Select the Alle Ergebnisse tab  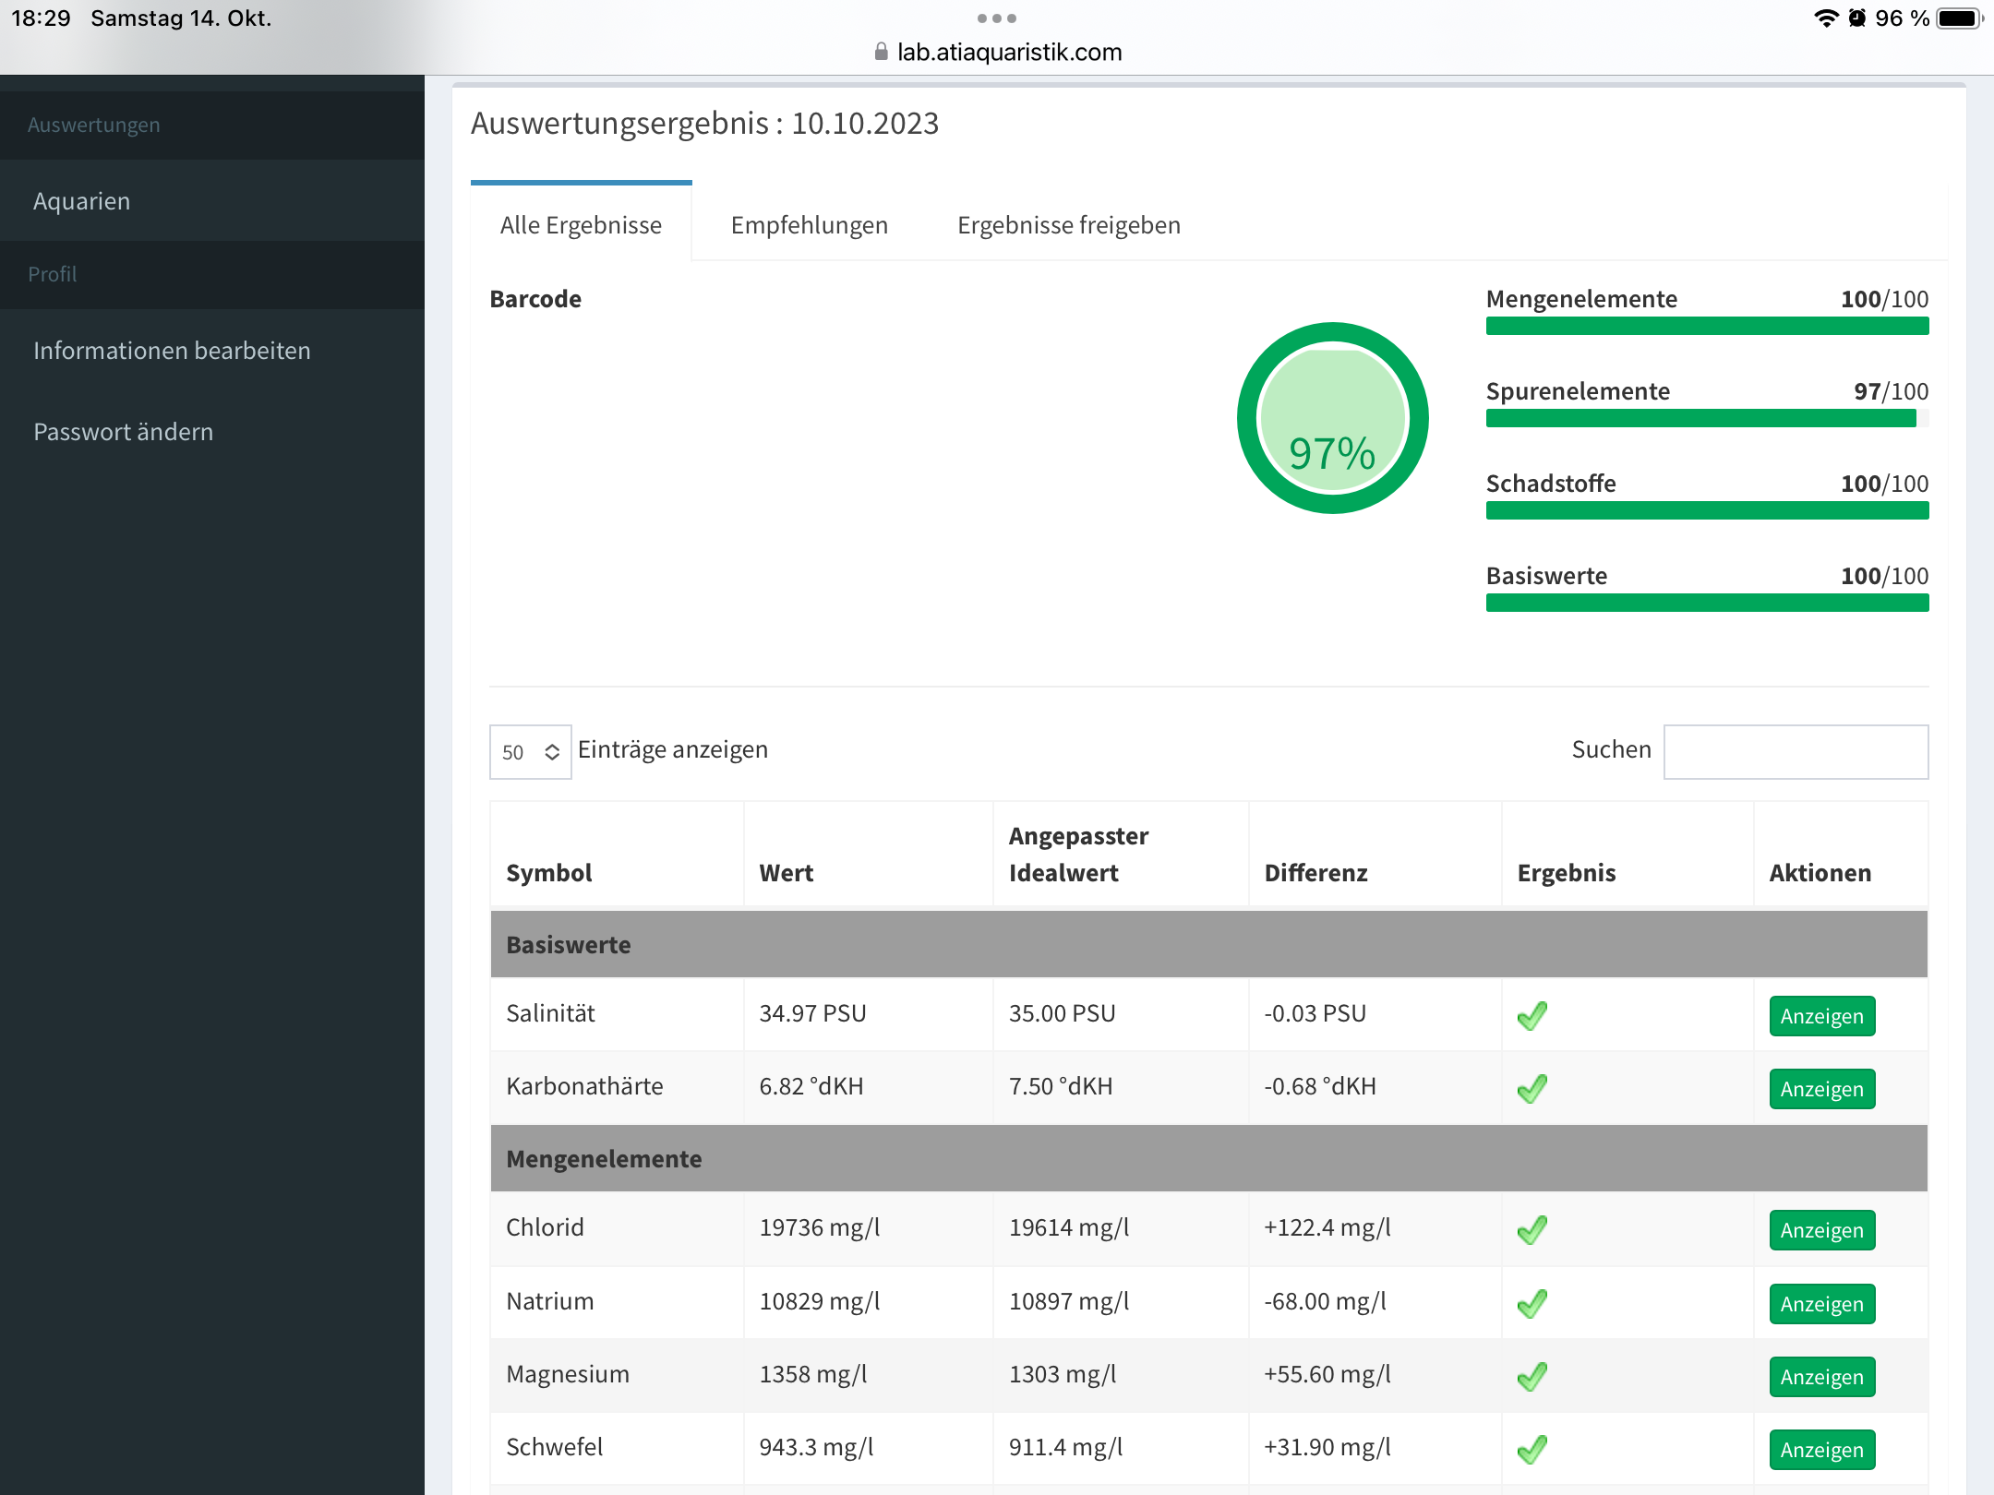click(581, 225)
